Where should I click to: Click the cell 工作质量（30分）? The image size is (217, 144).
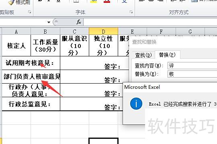pos(45,46)
